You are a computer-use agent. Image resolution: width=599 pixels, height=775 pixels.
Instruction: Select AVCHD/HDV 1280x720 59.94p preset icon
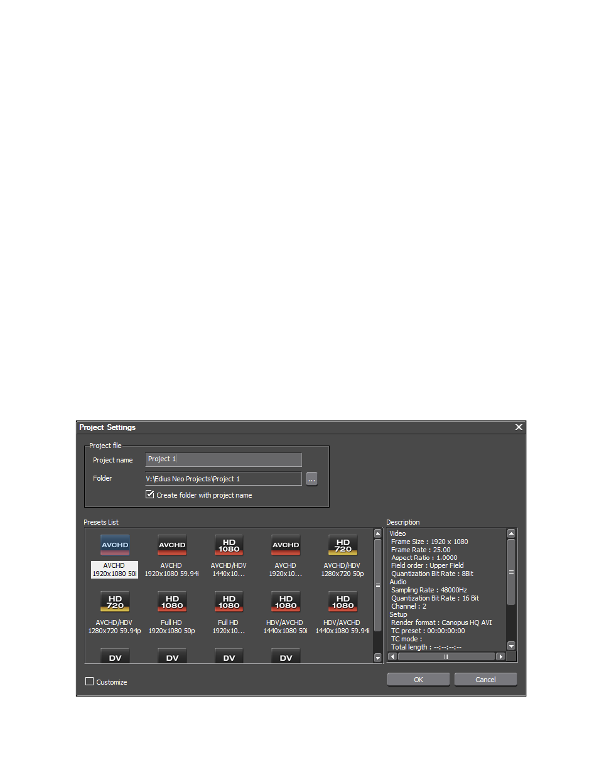[x=115, y=602]
